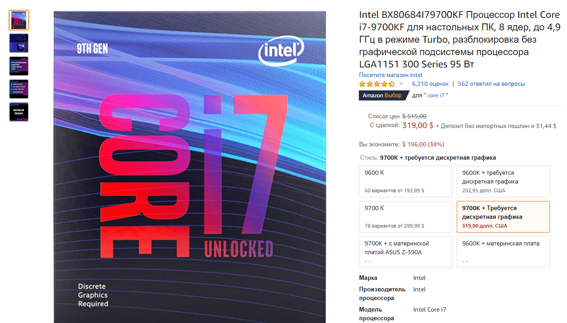Open the 562 ответил на вопросы link

pyautogui.click(x=491, y=84)
